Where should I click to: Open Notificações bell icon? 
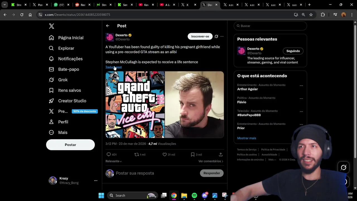51,59
